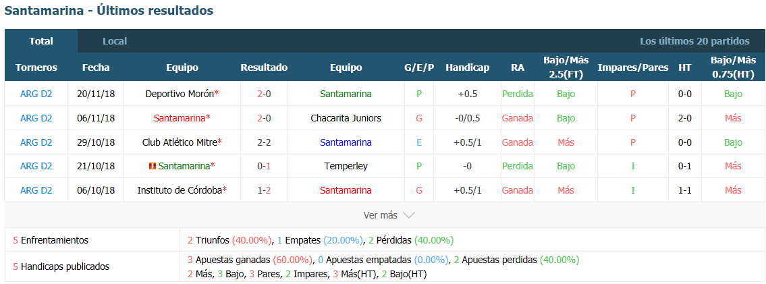Screen dimensions: 766x284
Task: Click Temperley team name
Action: [346, 167]
